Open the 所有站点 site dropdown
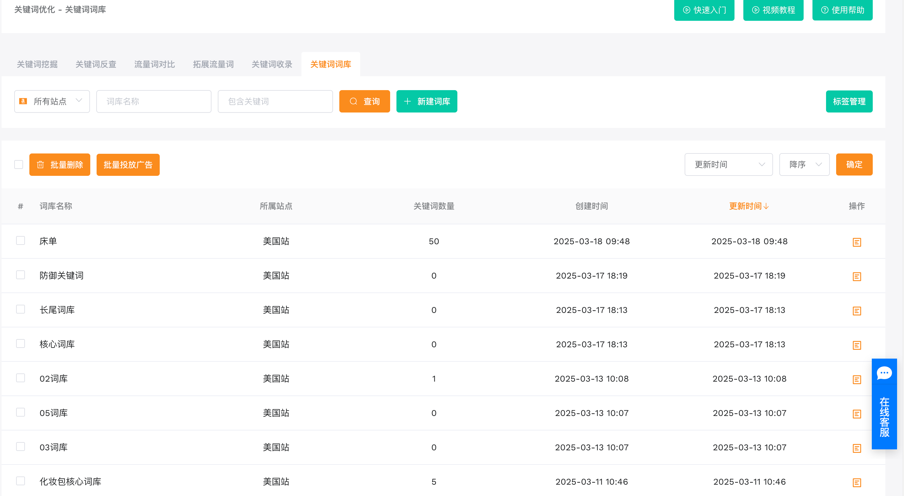 click(x=52, y=101)
